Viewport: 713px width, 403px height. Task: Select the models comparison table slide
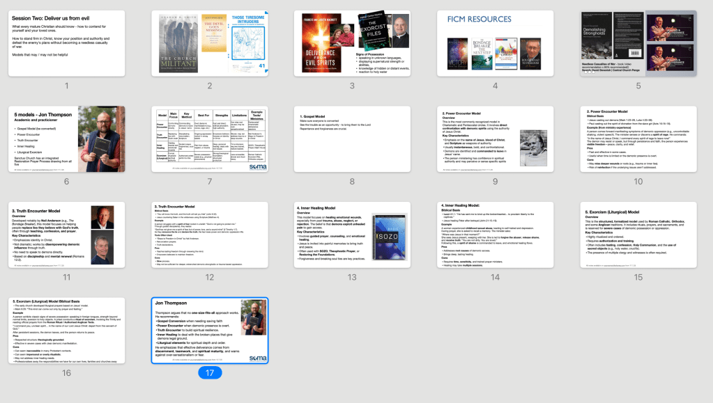click(x=209, y=139)
